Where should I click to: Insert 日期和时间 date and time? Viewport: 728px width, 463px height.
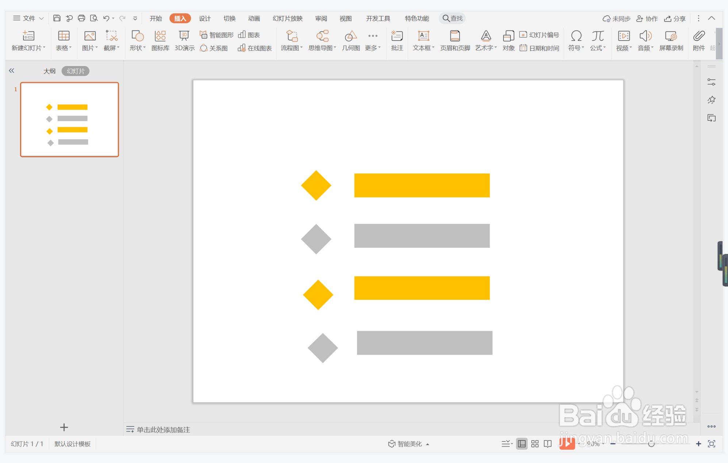point(539,48)
